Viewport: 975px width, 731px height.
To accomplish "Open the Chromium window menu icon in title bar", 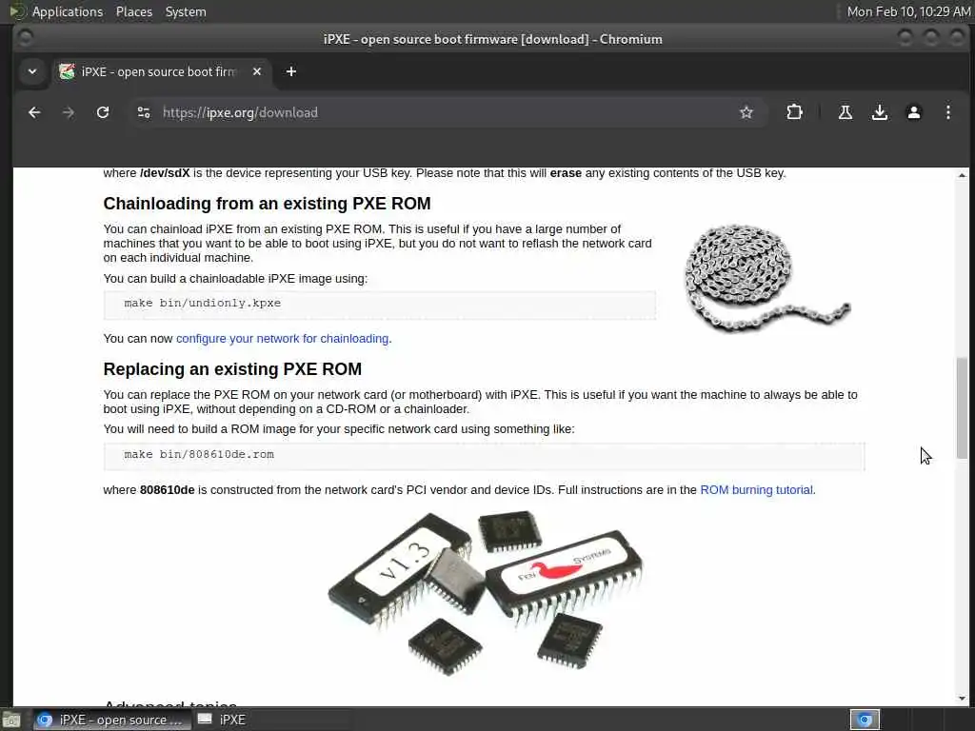I will pos(26,38).
